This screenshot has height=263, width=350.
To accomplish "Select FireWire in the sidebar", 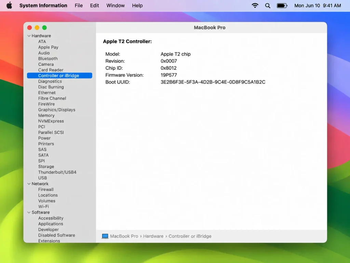I will point(46,104).
